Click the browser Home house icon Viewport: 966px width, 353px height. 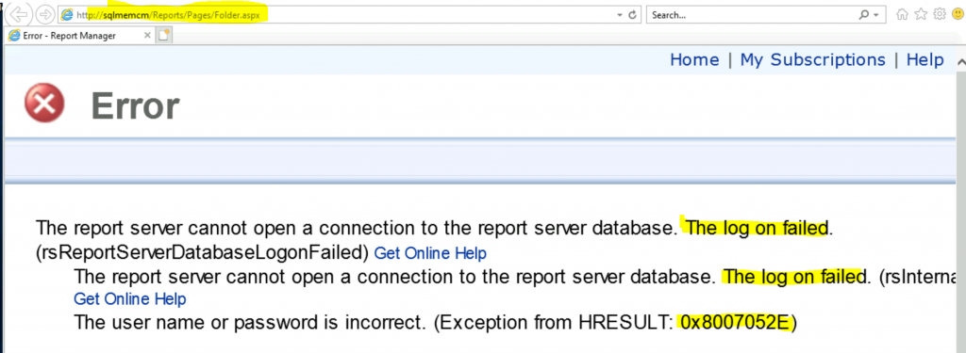[x=902, y=14]
